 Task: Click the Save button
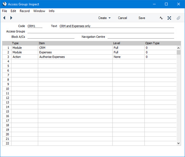pos(142,18)
